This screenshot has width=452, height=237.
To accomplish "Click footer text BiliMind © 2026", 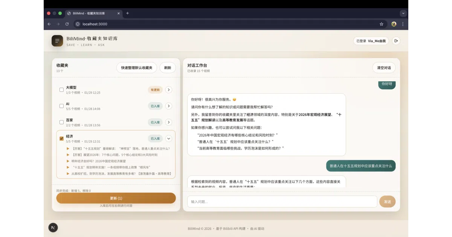I will point(200,228).
